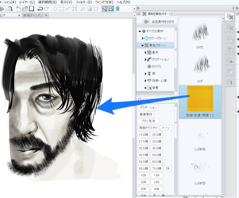Toggle the トーン tag filter
Image resolution: width=239 pixels, height=198 pixels.
pyautogui.click(x=166, y=128)
